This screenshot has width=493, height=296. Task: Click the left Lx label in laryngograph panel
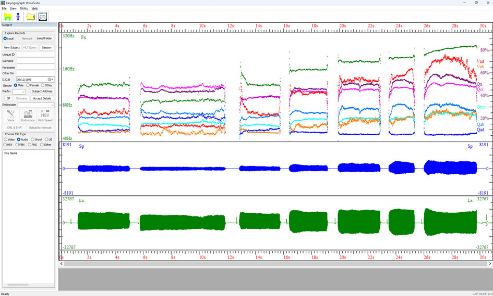point(81,200)
